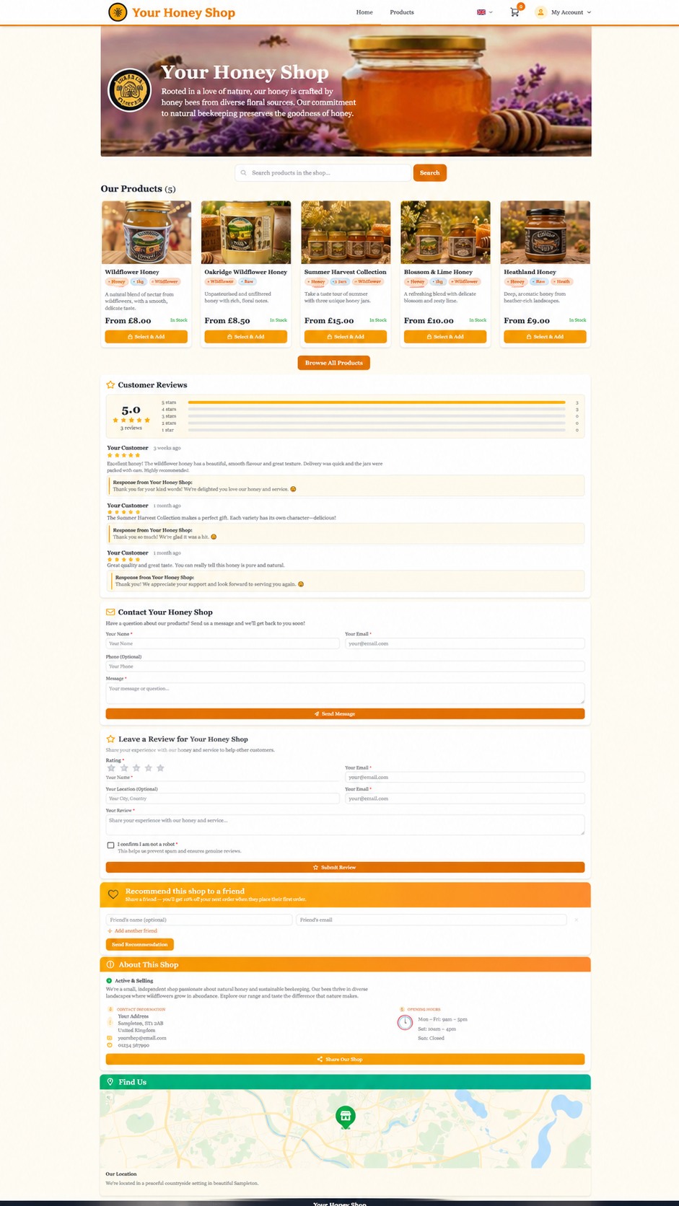Click the bee logo icon in header
The width and height of the screenshot is (679, 1206).
point(118,12)
